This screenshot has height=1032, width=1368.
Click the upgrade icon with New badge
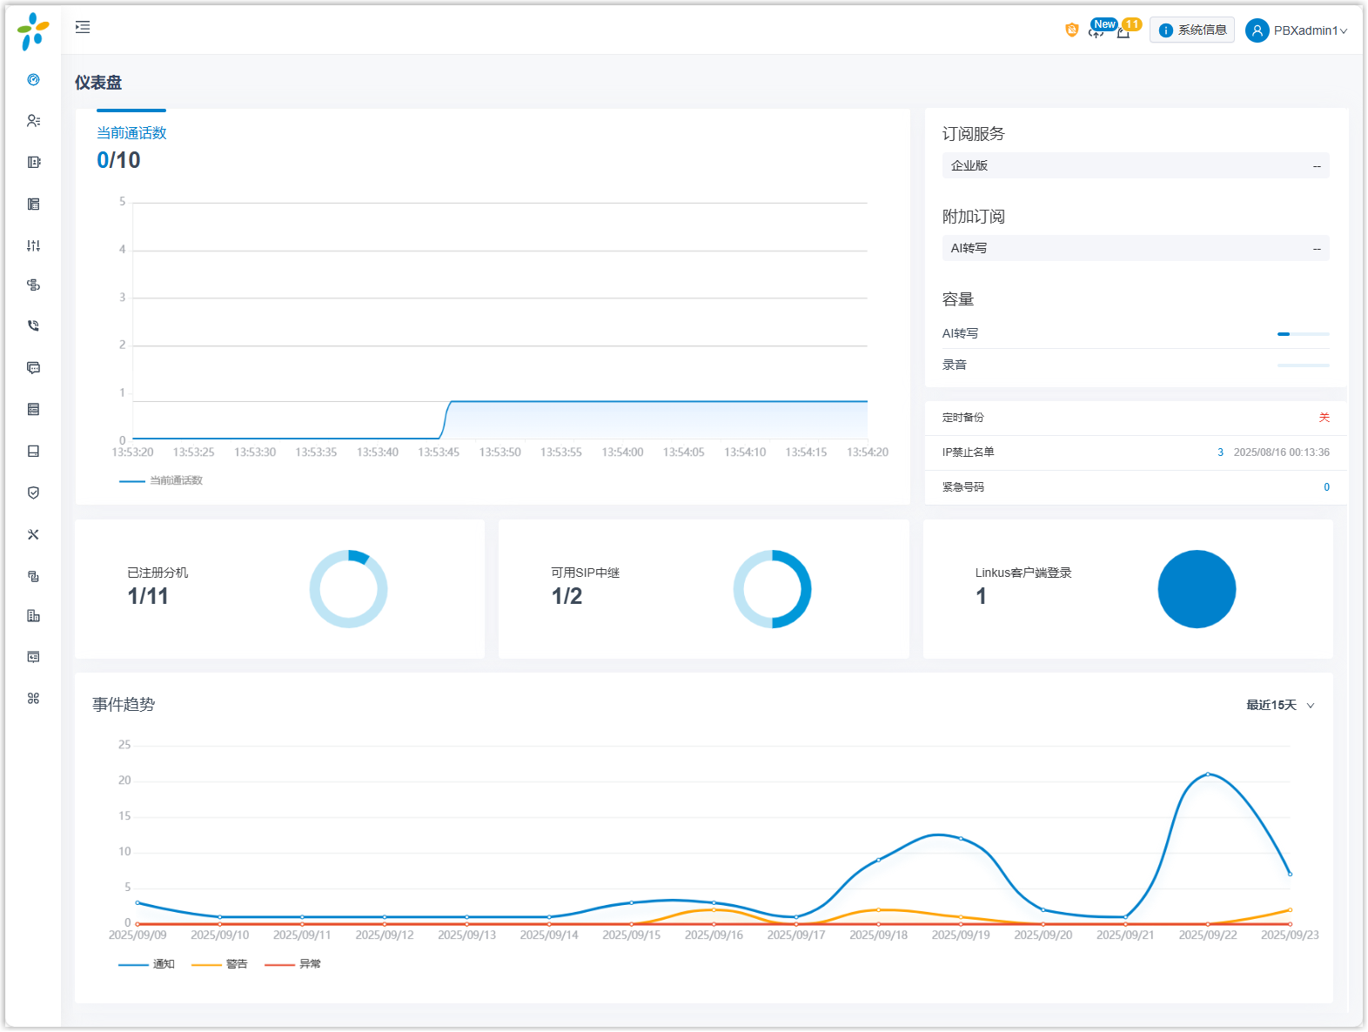click(x=1096, y=32)
